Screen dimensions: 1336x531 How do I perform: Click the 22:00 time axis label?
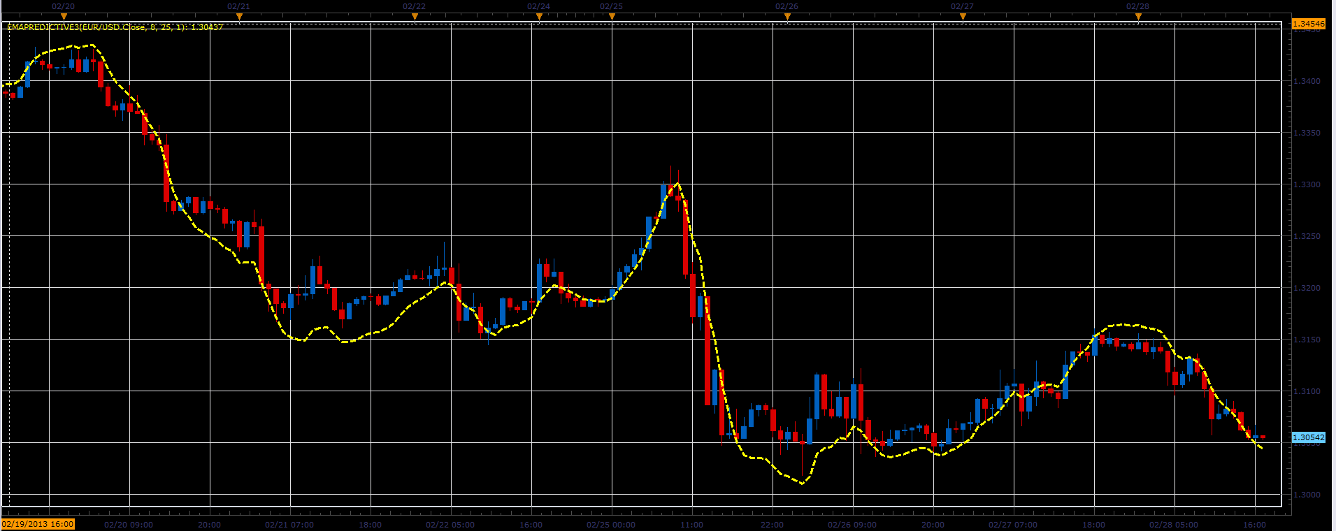coord(772,525)
